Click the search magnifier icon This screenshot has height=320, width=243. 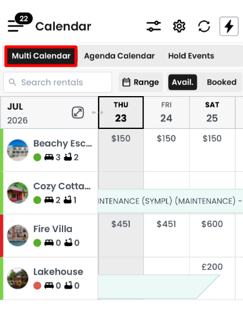click(x=12, y=82)
